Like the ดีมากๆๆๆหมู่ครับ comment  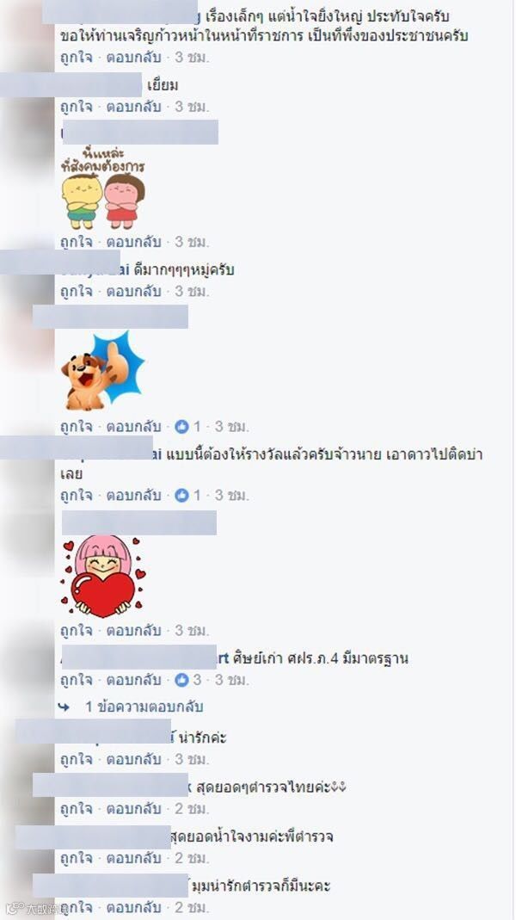[77, 291]
